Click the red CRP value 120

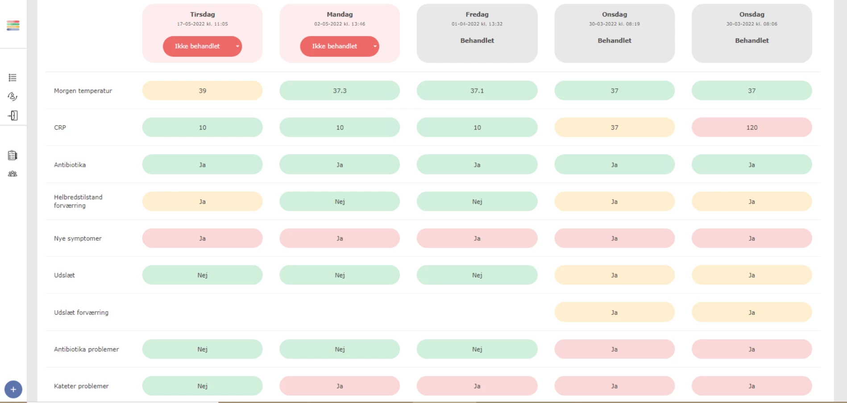click(752, 127)
